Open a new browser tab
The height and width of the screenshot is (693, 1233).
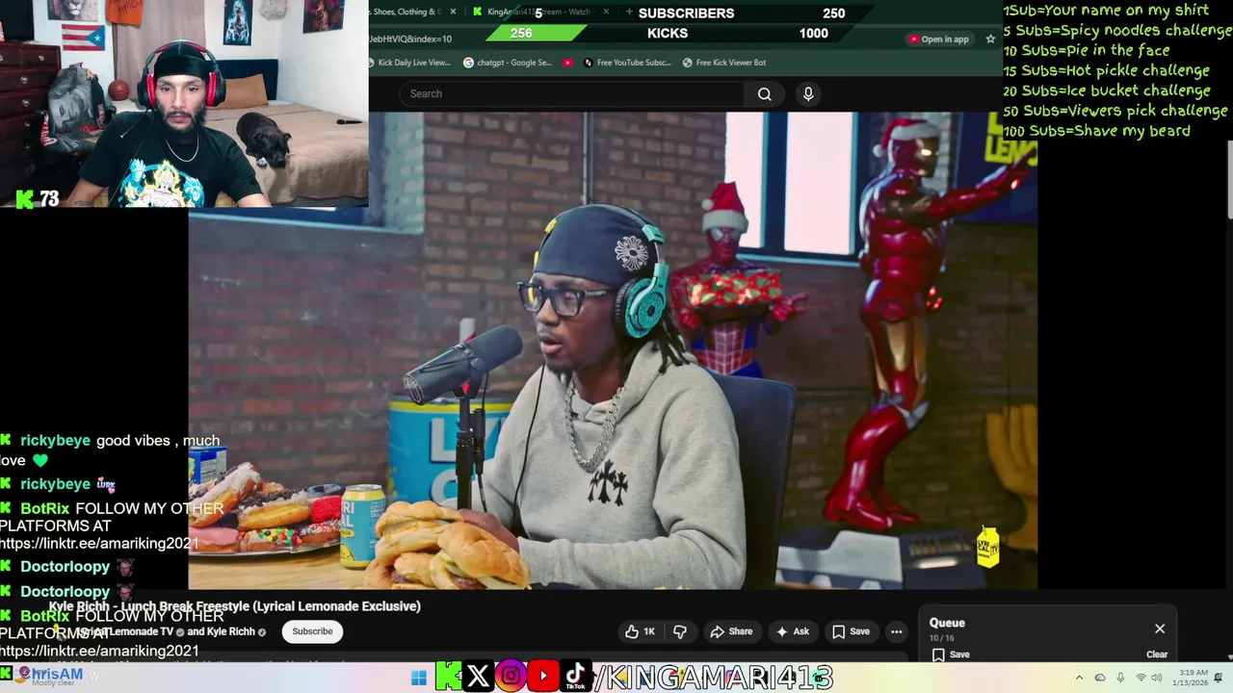coord(629,12)
